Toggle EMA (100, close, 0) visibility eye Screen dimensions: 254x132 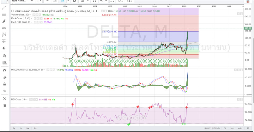(35, 22)
